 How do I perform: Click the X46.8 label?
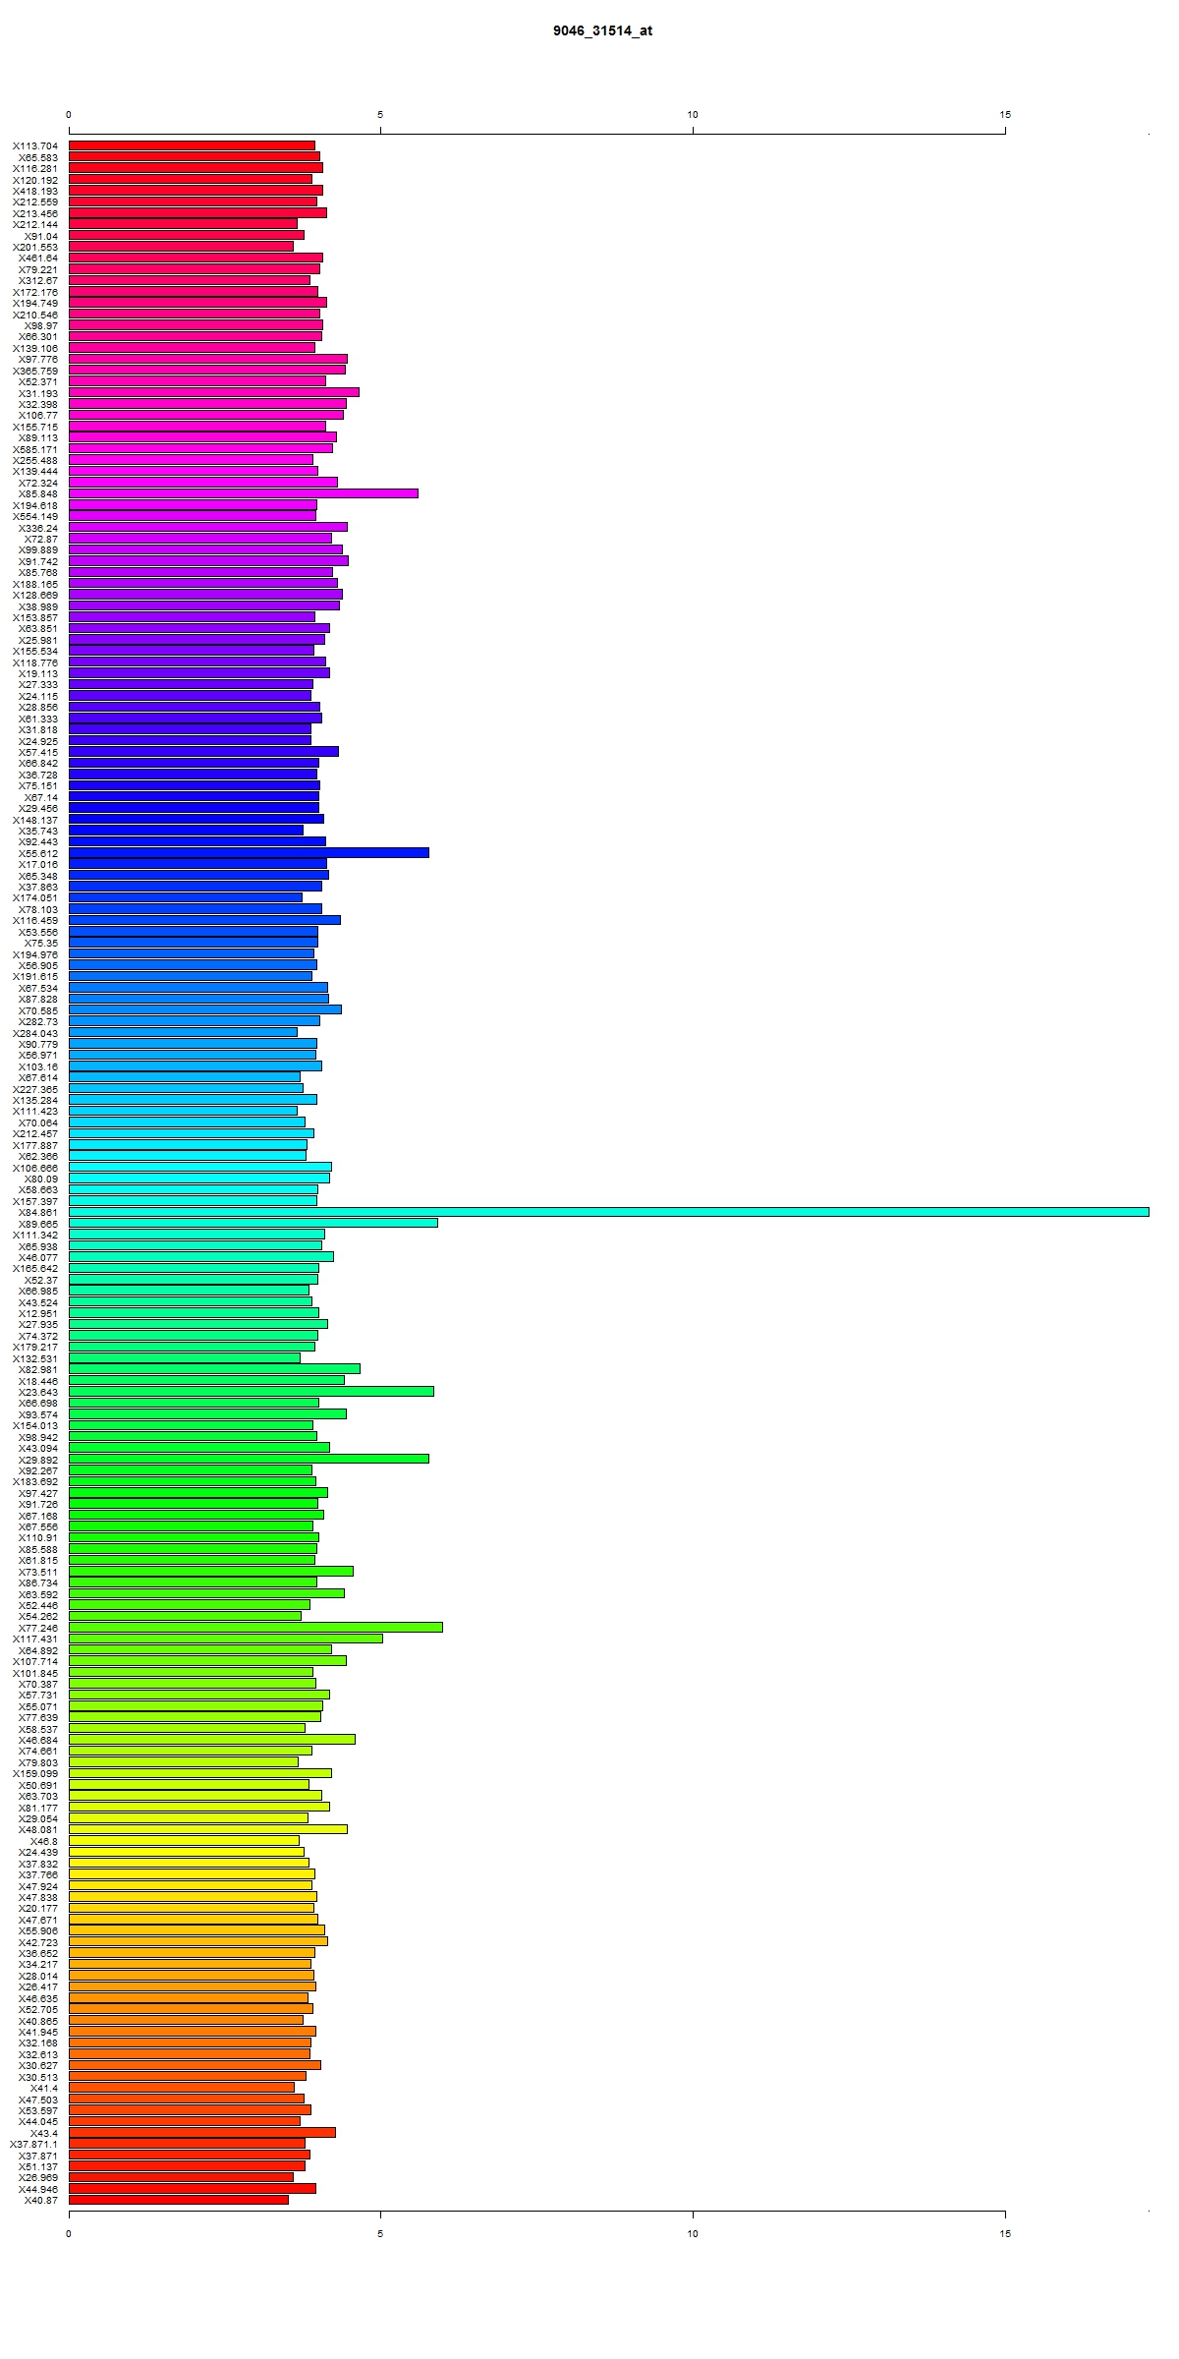(44, 1841)
